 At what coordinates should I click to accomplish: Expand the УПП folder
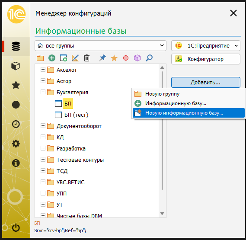(x=43, y=193)
